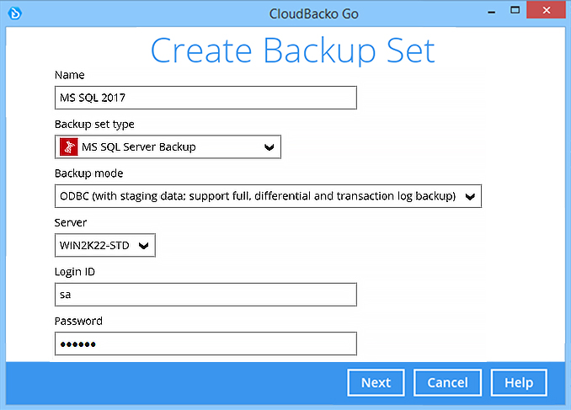Click the Create Backup Set heading
Screen dimensions: 571x410
pyautogui.click(x=293, y=51)
